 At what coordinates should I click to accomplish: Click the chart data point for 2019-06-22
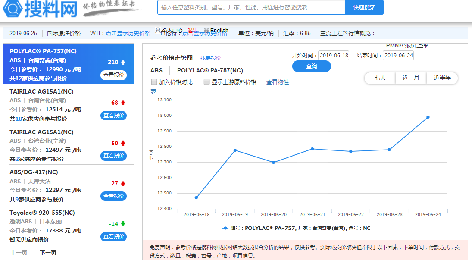pyautogui.click(x=351, y=151)
